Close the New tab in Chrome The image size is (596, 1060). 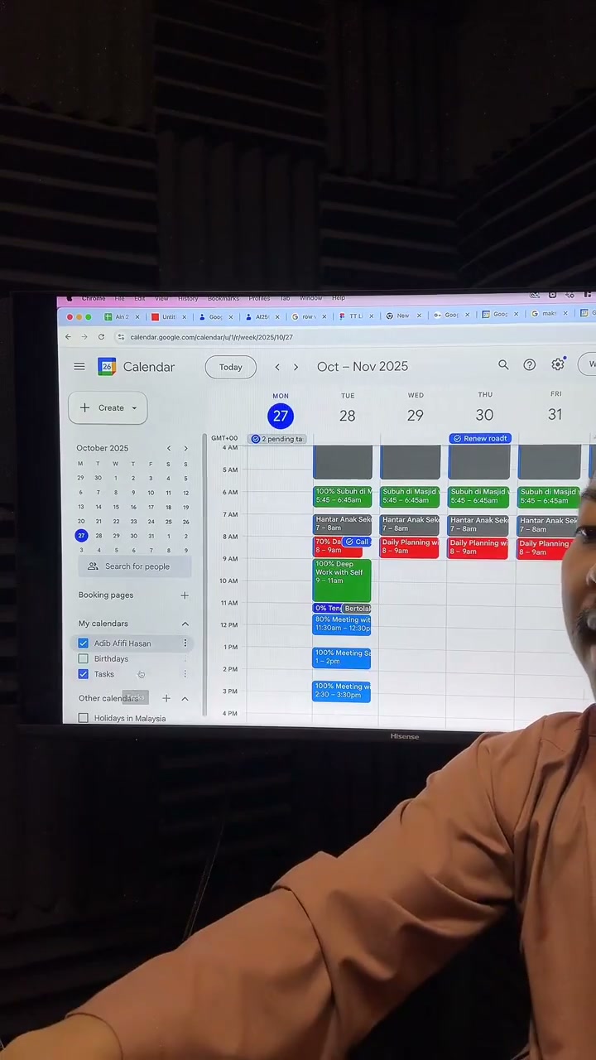419,316
